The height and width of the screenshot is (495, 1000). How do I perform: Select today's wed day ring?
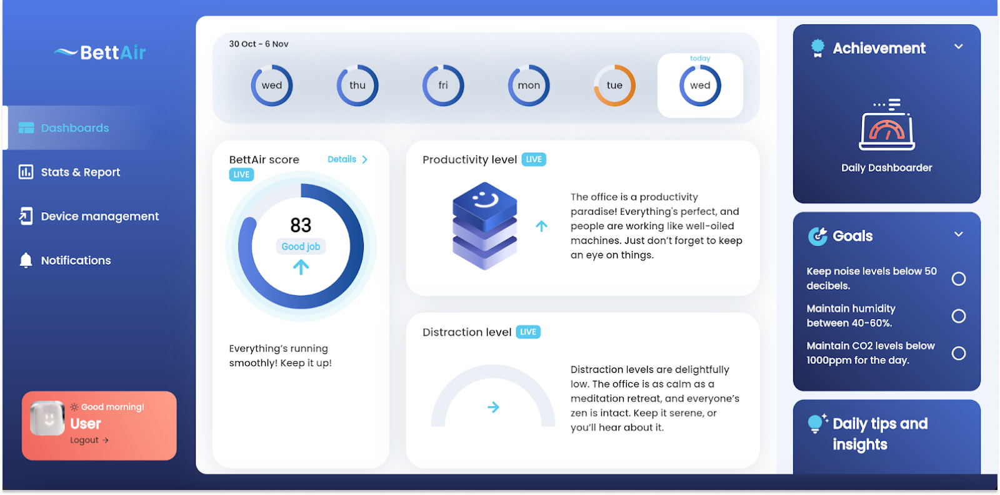(700, 86)
